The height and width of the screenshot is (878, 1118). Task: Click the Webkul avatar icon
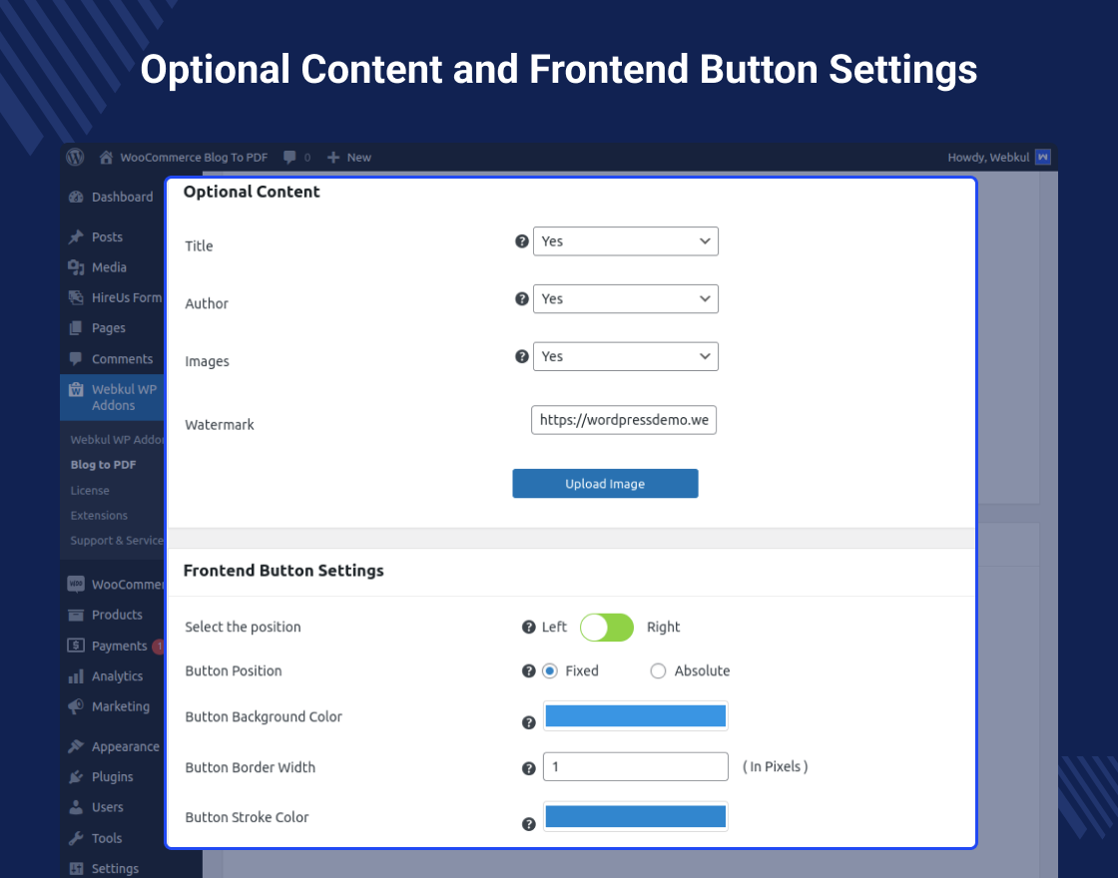coord(1042,157)
